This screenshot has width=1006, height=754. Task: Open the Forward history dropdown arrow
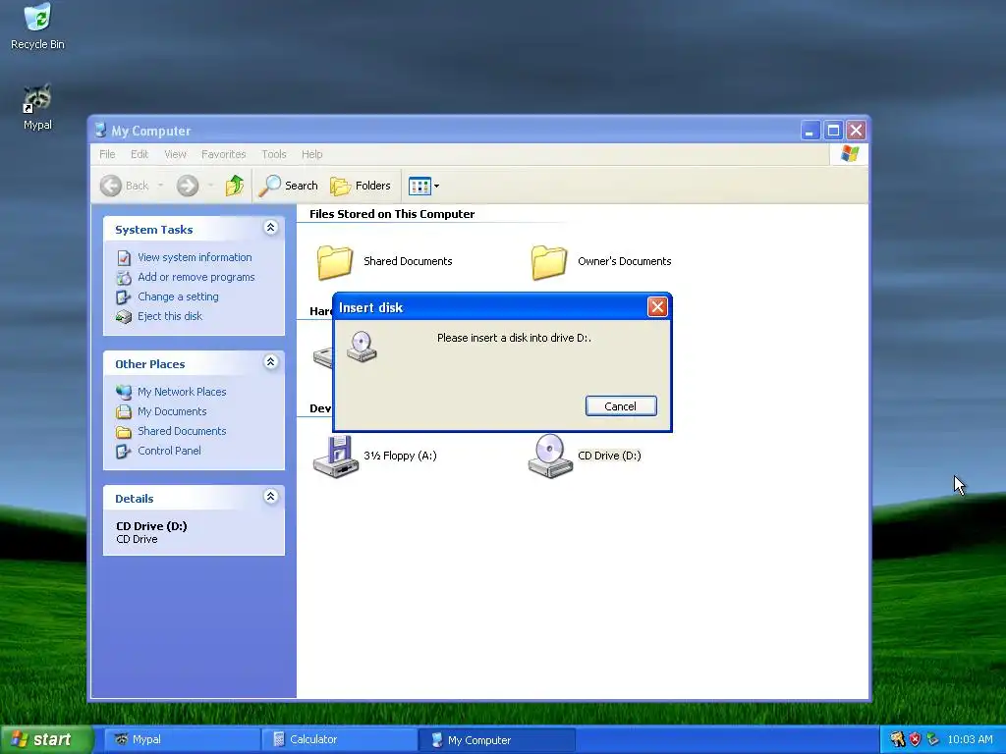[210, 186]
